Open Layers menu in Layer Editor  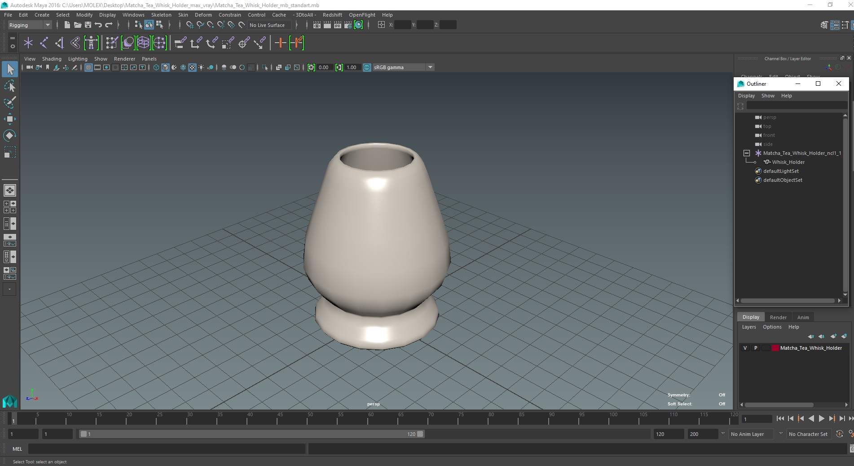click(748, 327)
